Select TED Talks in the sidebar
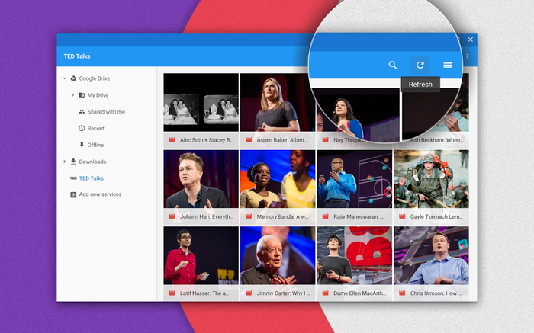This screenshot has height=333, width=534. 92,178
